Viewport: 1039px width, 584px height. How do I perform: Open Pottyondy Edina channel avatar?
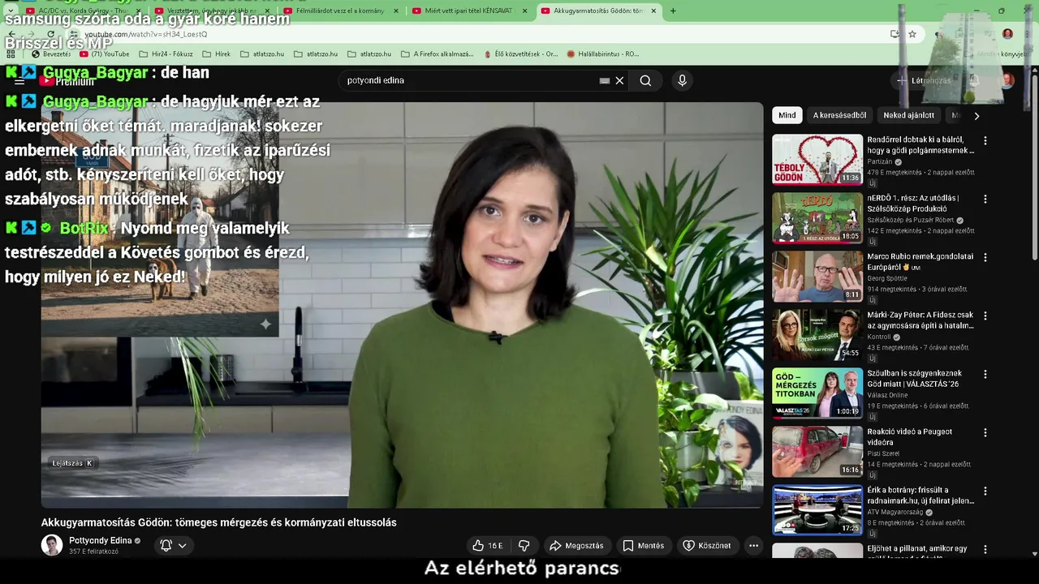point(52,545)
